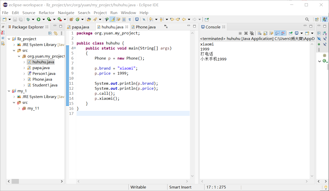This screenshot has width=329, height=191.
Task: Click the Debug bug icon
Action: pyautogui.click(x=28, y=19)
